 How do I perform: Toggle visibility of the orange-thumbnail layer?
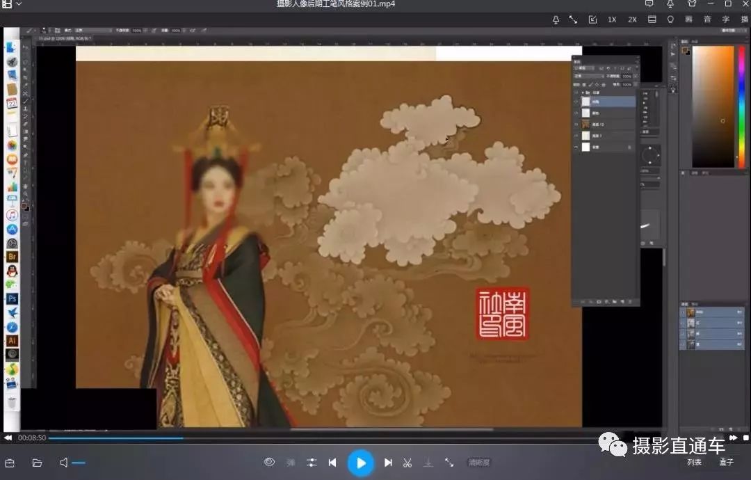point(576,124)
